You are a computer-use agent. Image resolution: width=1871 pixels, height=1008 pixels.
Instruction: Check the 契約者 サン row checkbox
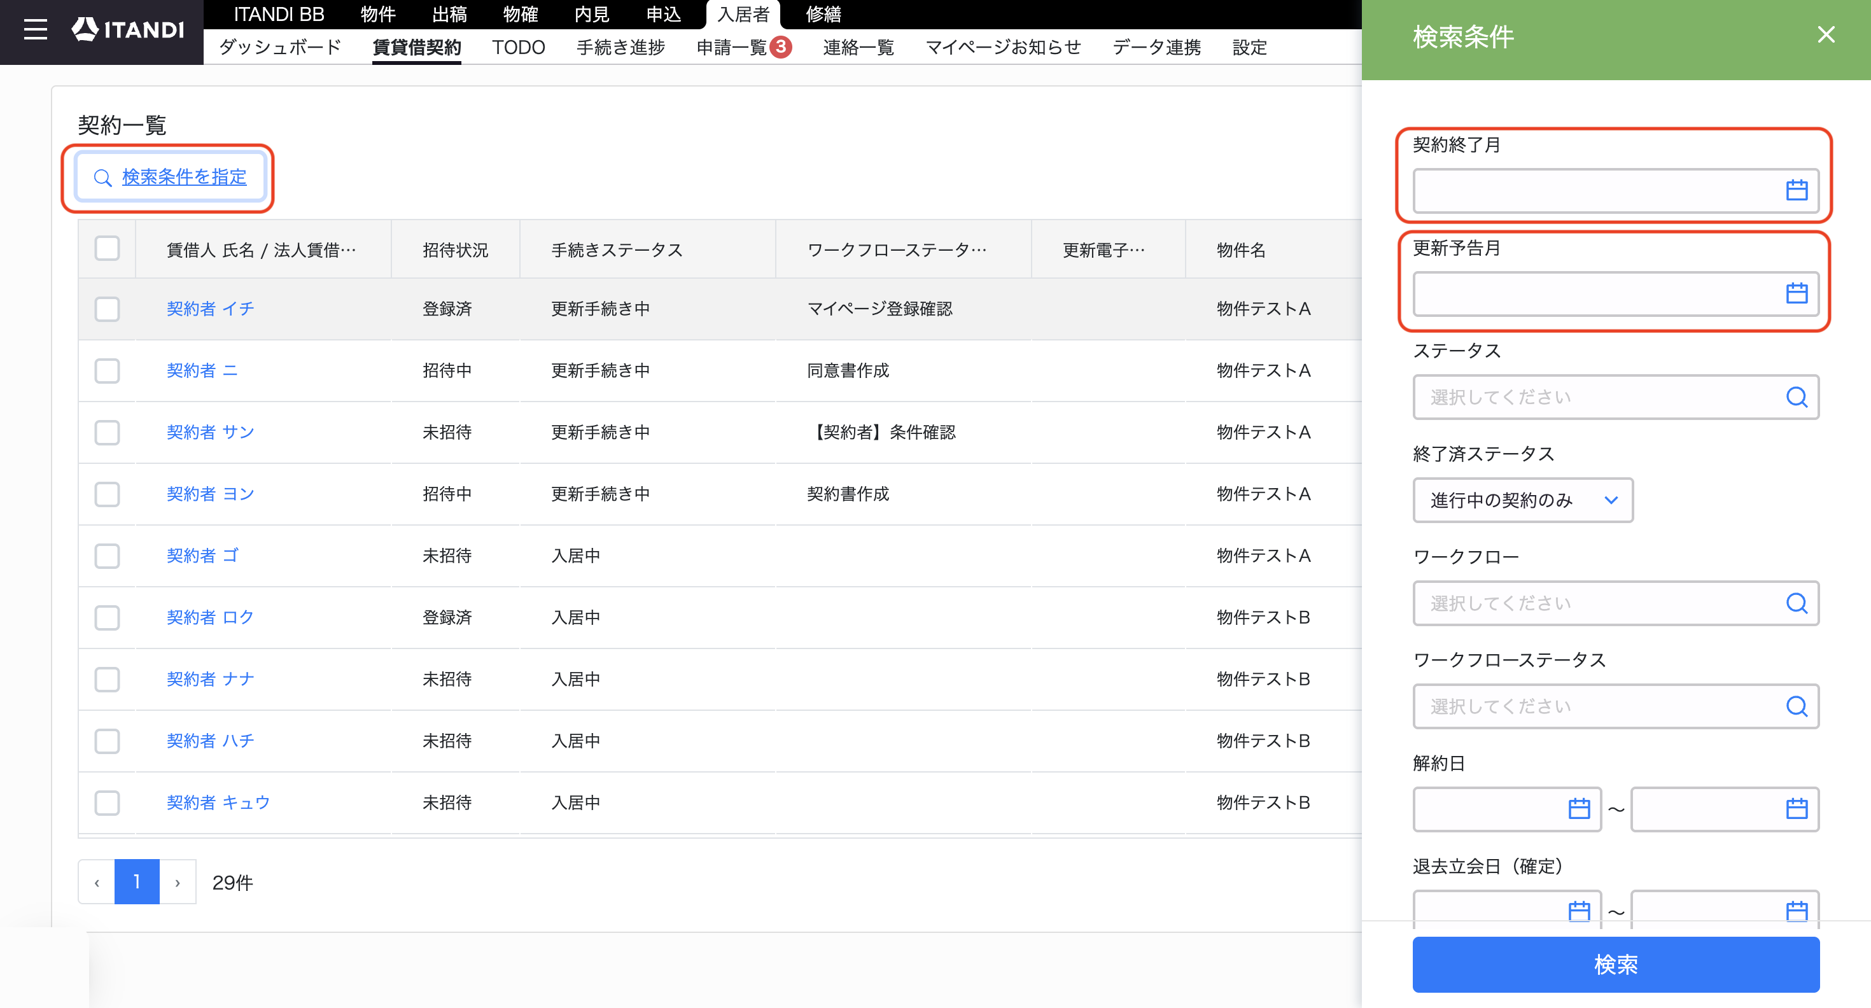(107, 432)
